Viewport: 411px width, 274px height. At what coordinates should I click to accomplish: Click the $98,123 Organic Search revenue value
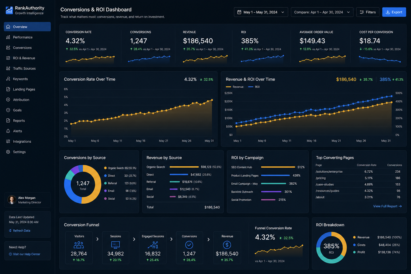point(206,167)
